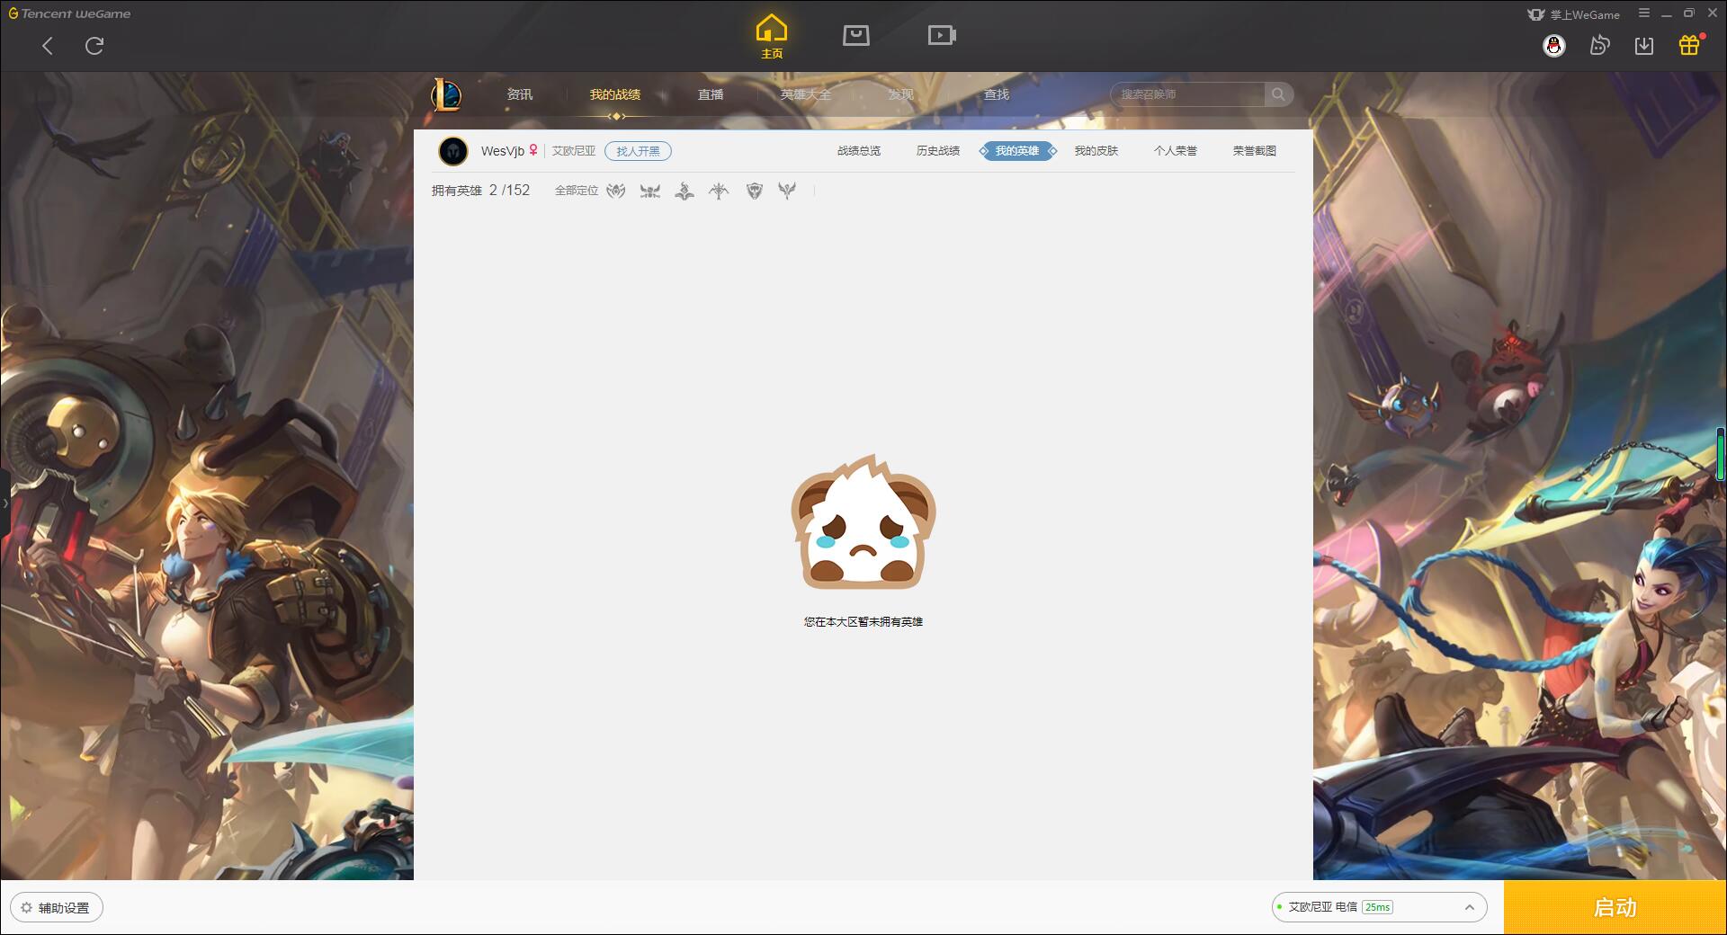Switch to 我的战绩 tab
This screenshot has width=1727, height=935.
click(615, 94)
